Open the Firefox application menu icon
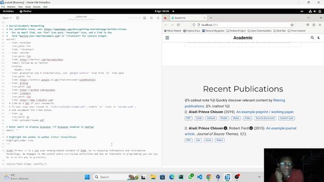324x182 pixels. (x=320, y=25)
